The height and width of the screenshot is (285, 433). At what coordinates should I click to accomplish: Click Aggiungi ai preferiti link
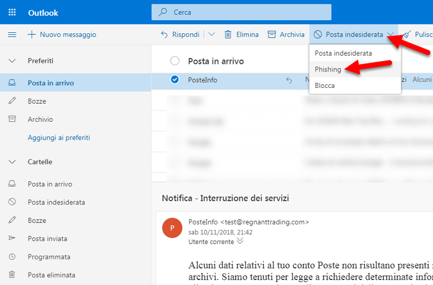coord(59,138)
